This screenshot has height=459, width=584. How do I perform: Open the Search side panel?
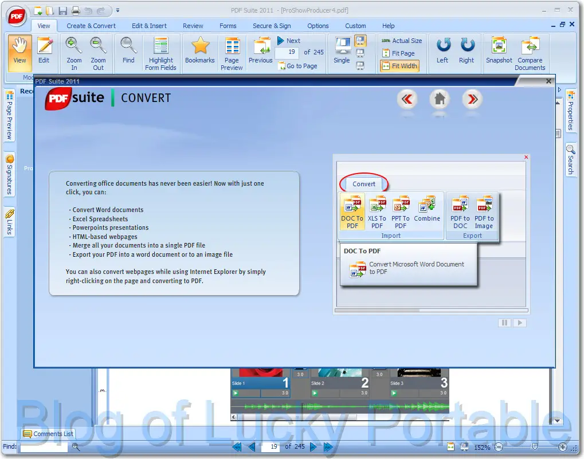point(570,160)
